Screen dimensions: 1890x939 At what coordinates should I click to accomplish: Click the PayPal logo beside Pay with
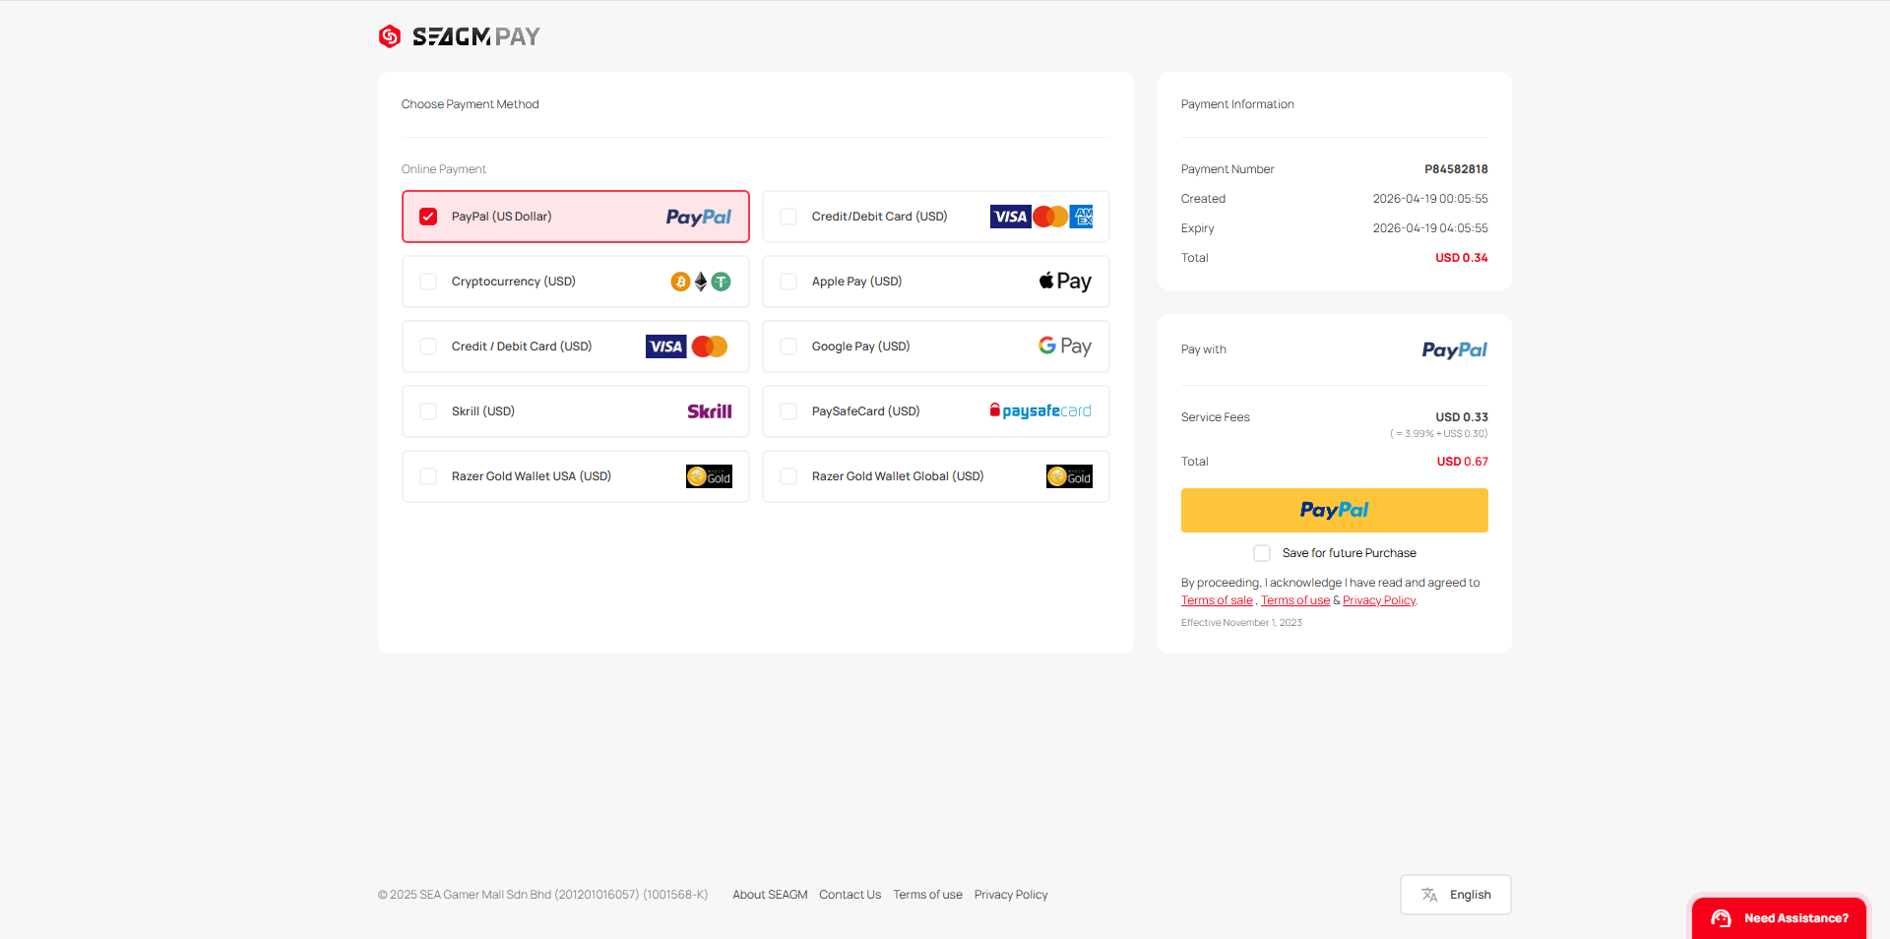click(1454, 349)
